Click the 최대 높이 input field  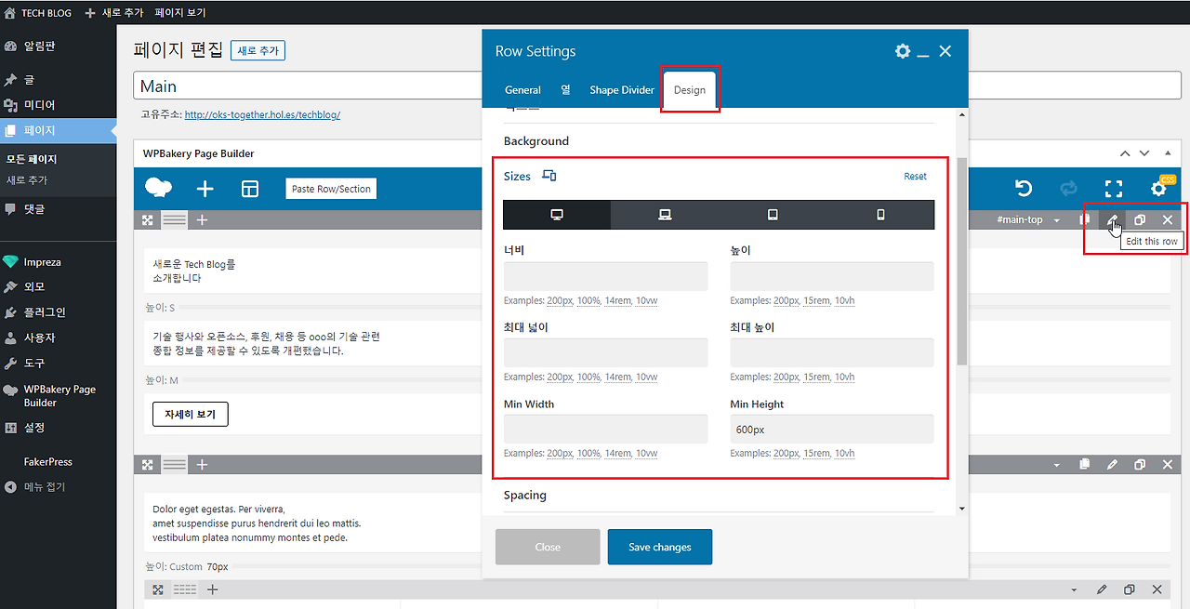click(832, 352)
